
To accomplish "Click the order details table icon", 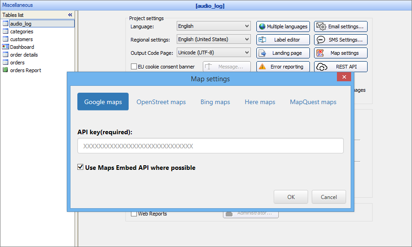I will 5,55.
